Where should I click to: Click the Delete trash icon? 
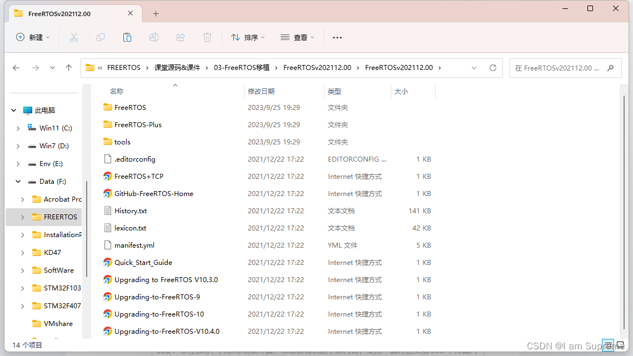point(207,38)
